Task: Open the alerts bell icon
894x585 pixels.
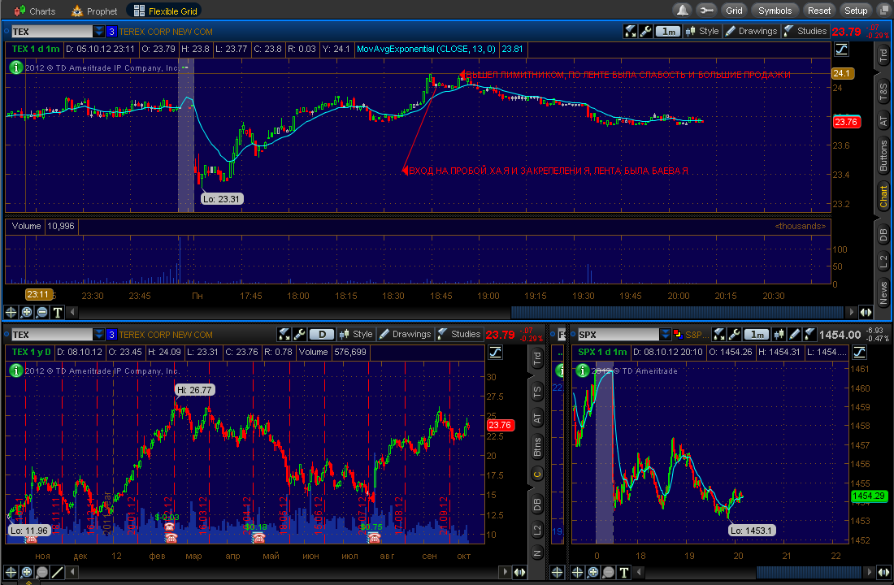Action: point(683,11)
